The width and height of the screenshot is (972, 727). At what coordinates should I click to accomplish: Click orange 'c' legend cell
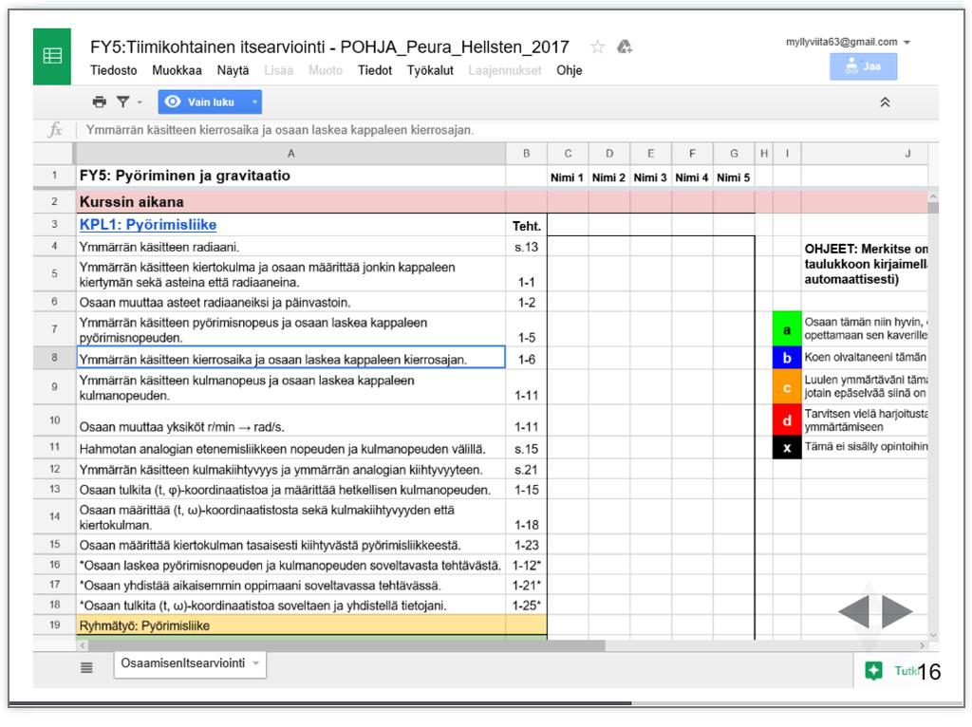pos(787,386)
